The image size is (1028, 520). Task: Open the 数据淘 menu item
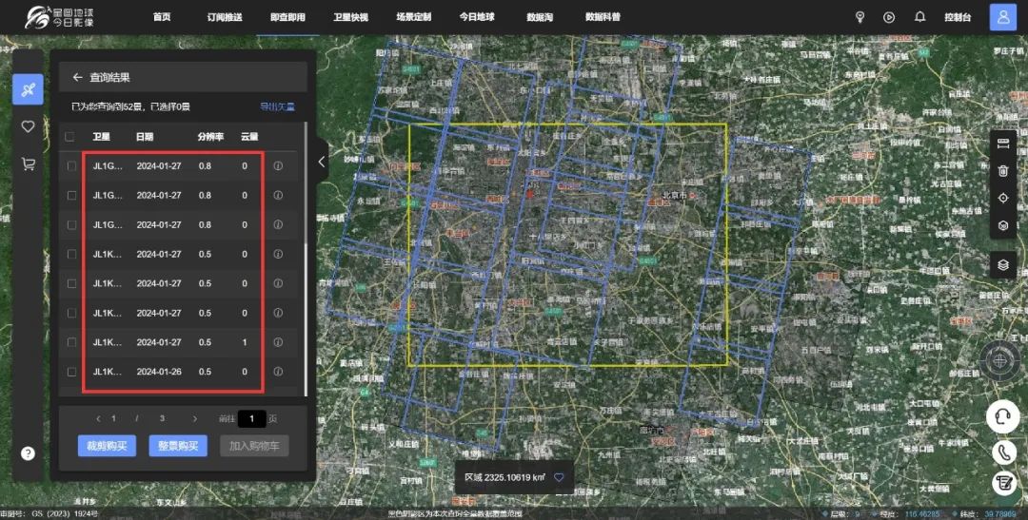(540, 17)
